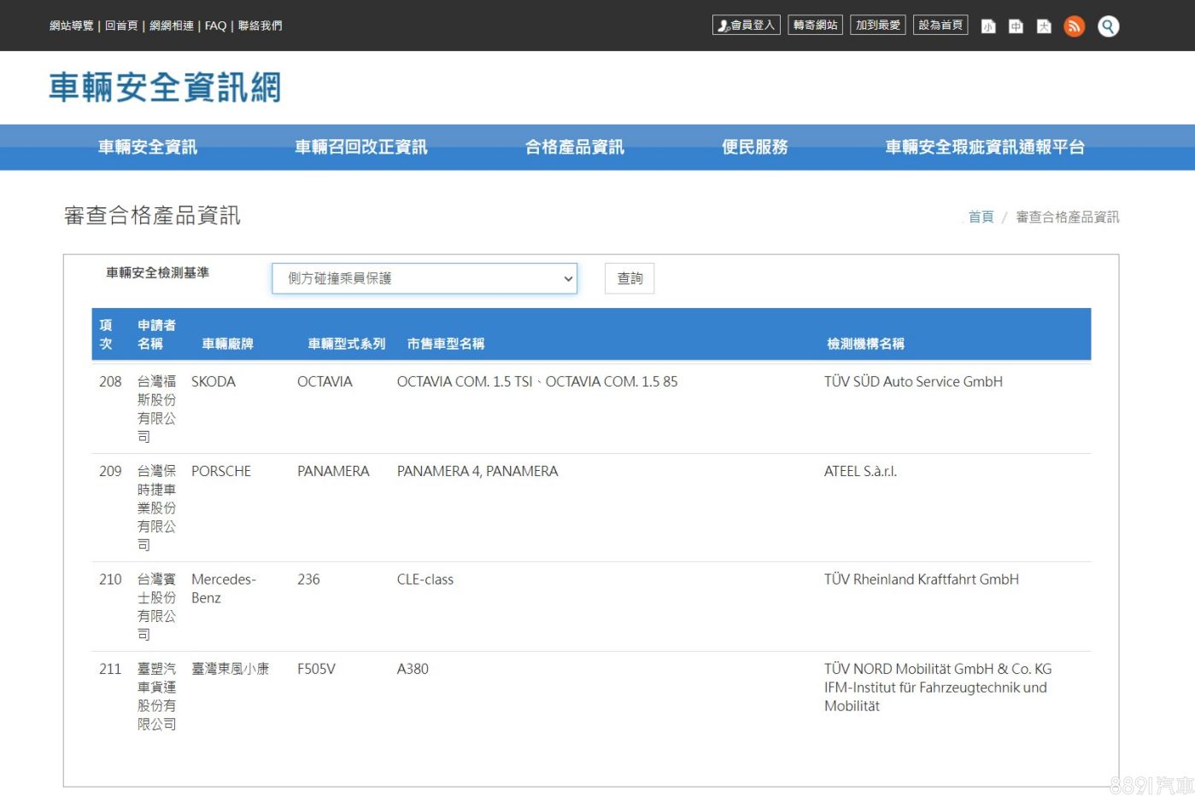Open the 網站導覽 sitemap link
The width and height of the screenshot is (1195, 796).
click(71, 26)
